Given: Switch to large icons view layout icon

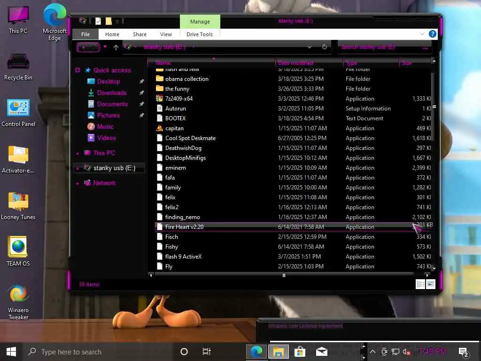Looking at the screenshot, I should (430, 284).
